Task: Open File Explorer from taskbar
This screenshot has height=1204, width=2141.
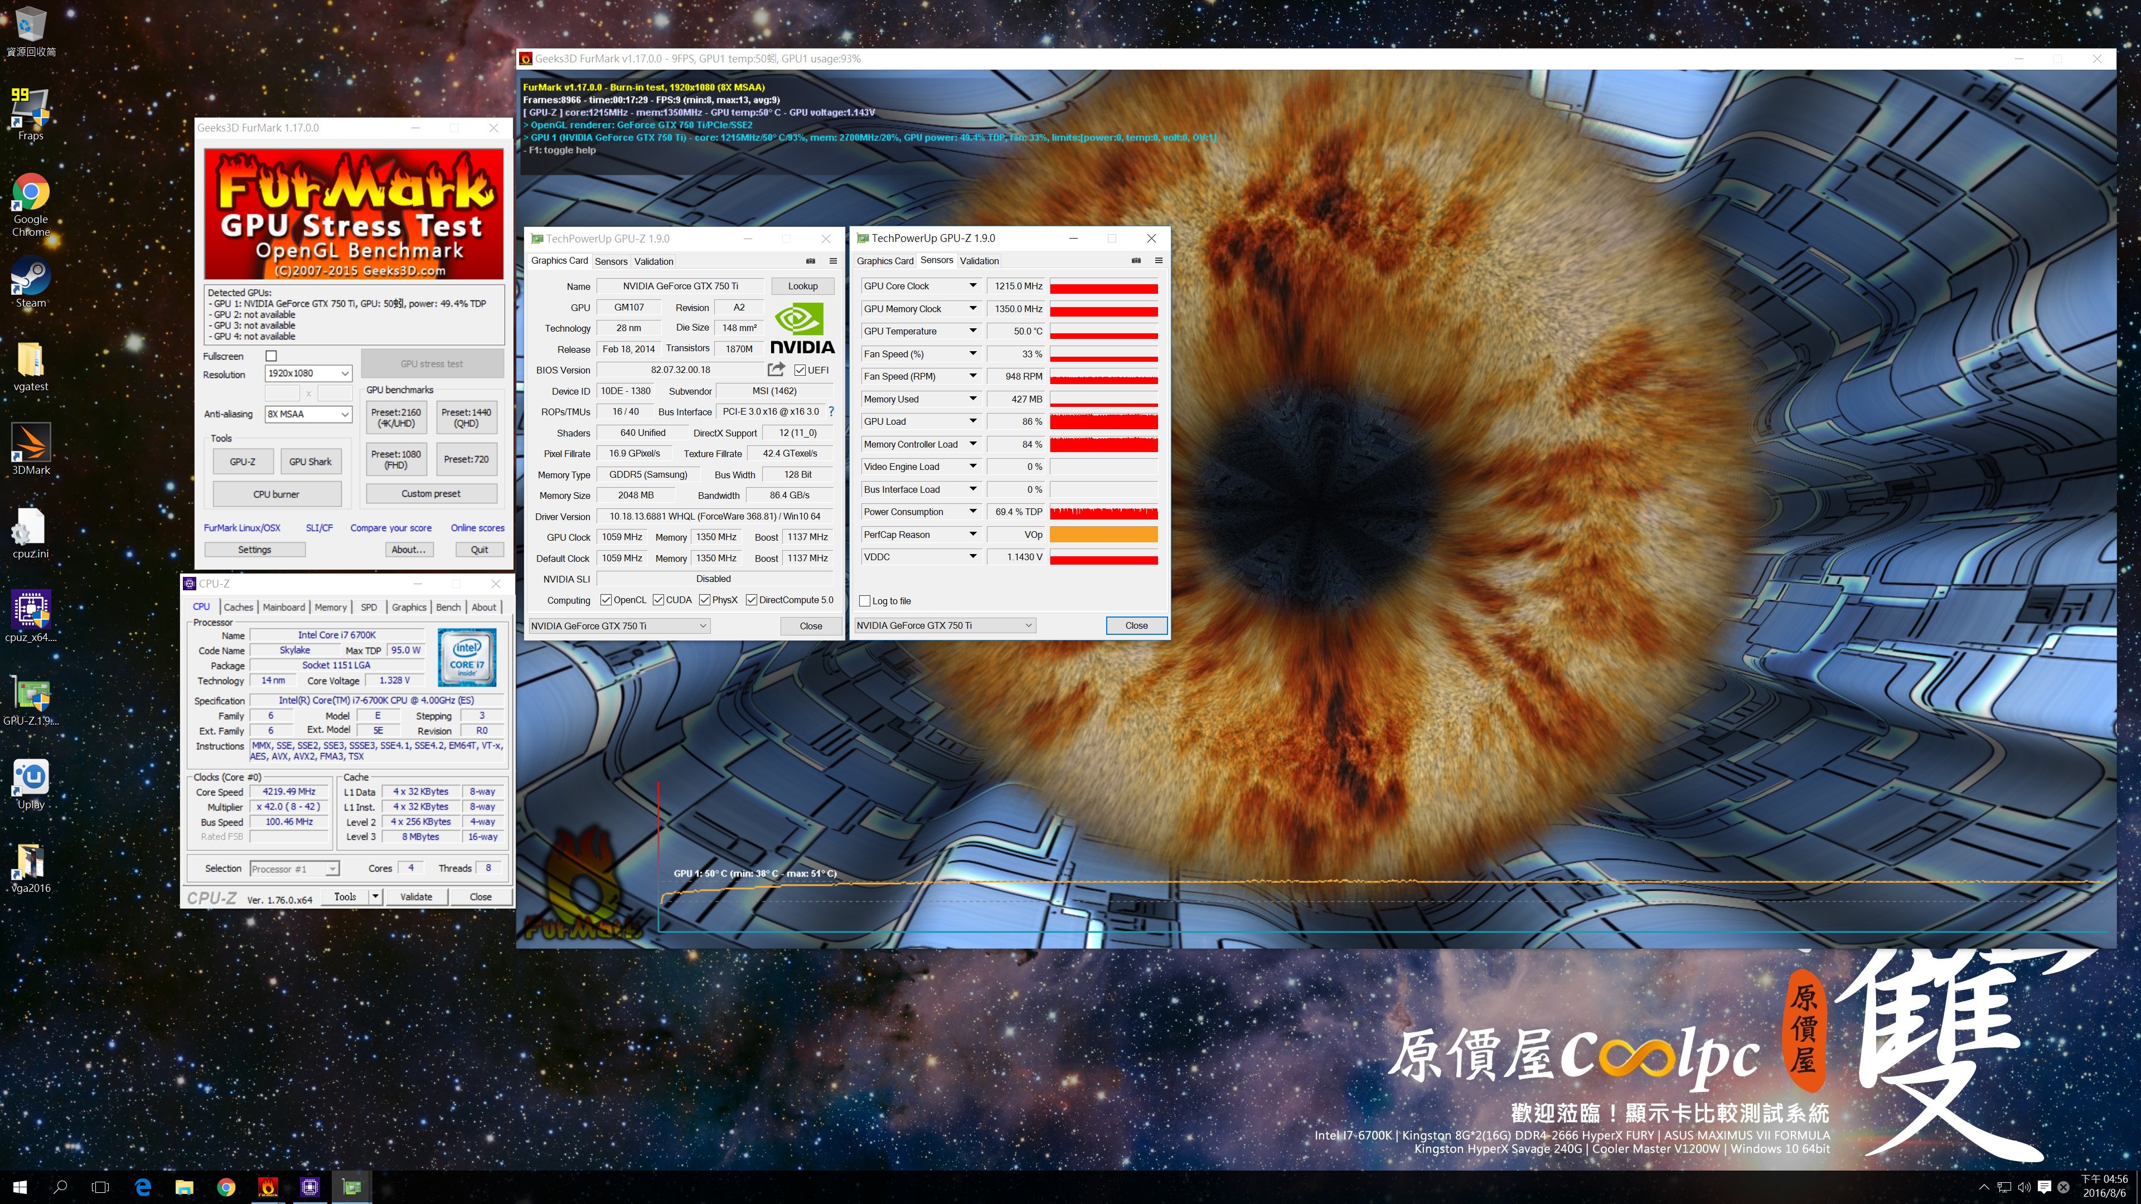Action: (185, 1187)
